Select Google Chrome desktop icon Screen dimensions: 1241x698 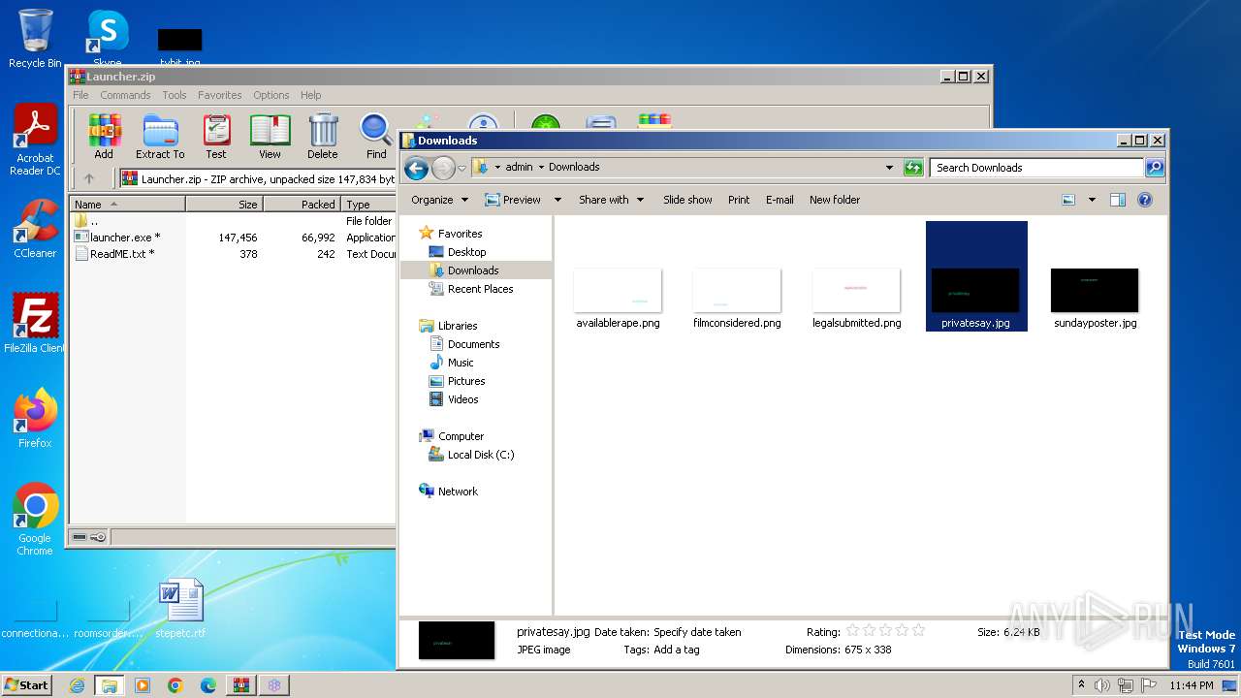click(x=35, y=520)
